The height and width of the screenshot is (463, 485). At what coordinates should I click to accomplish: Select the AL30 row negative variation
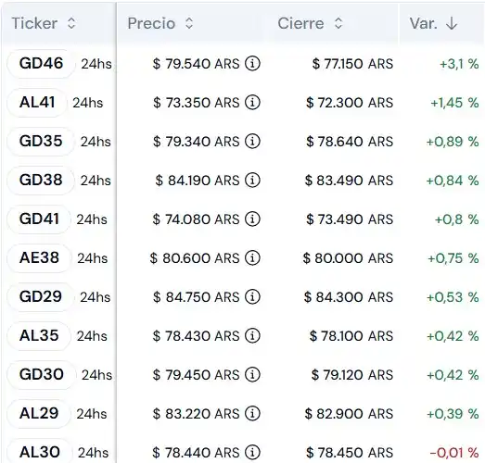click(454, 453)
